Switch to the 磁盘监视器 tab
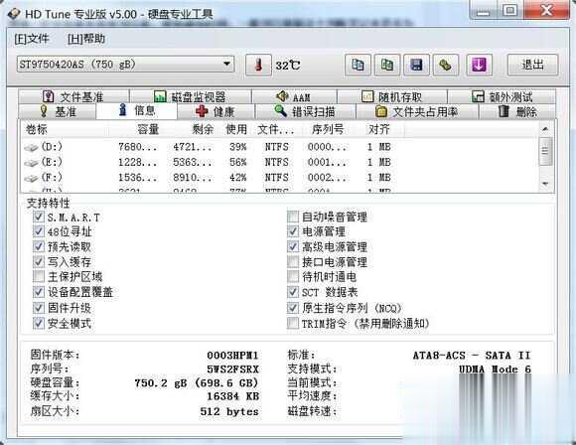 191,97
